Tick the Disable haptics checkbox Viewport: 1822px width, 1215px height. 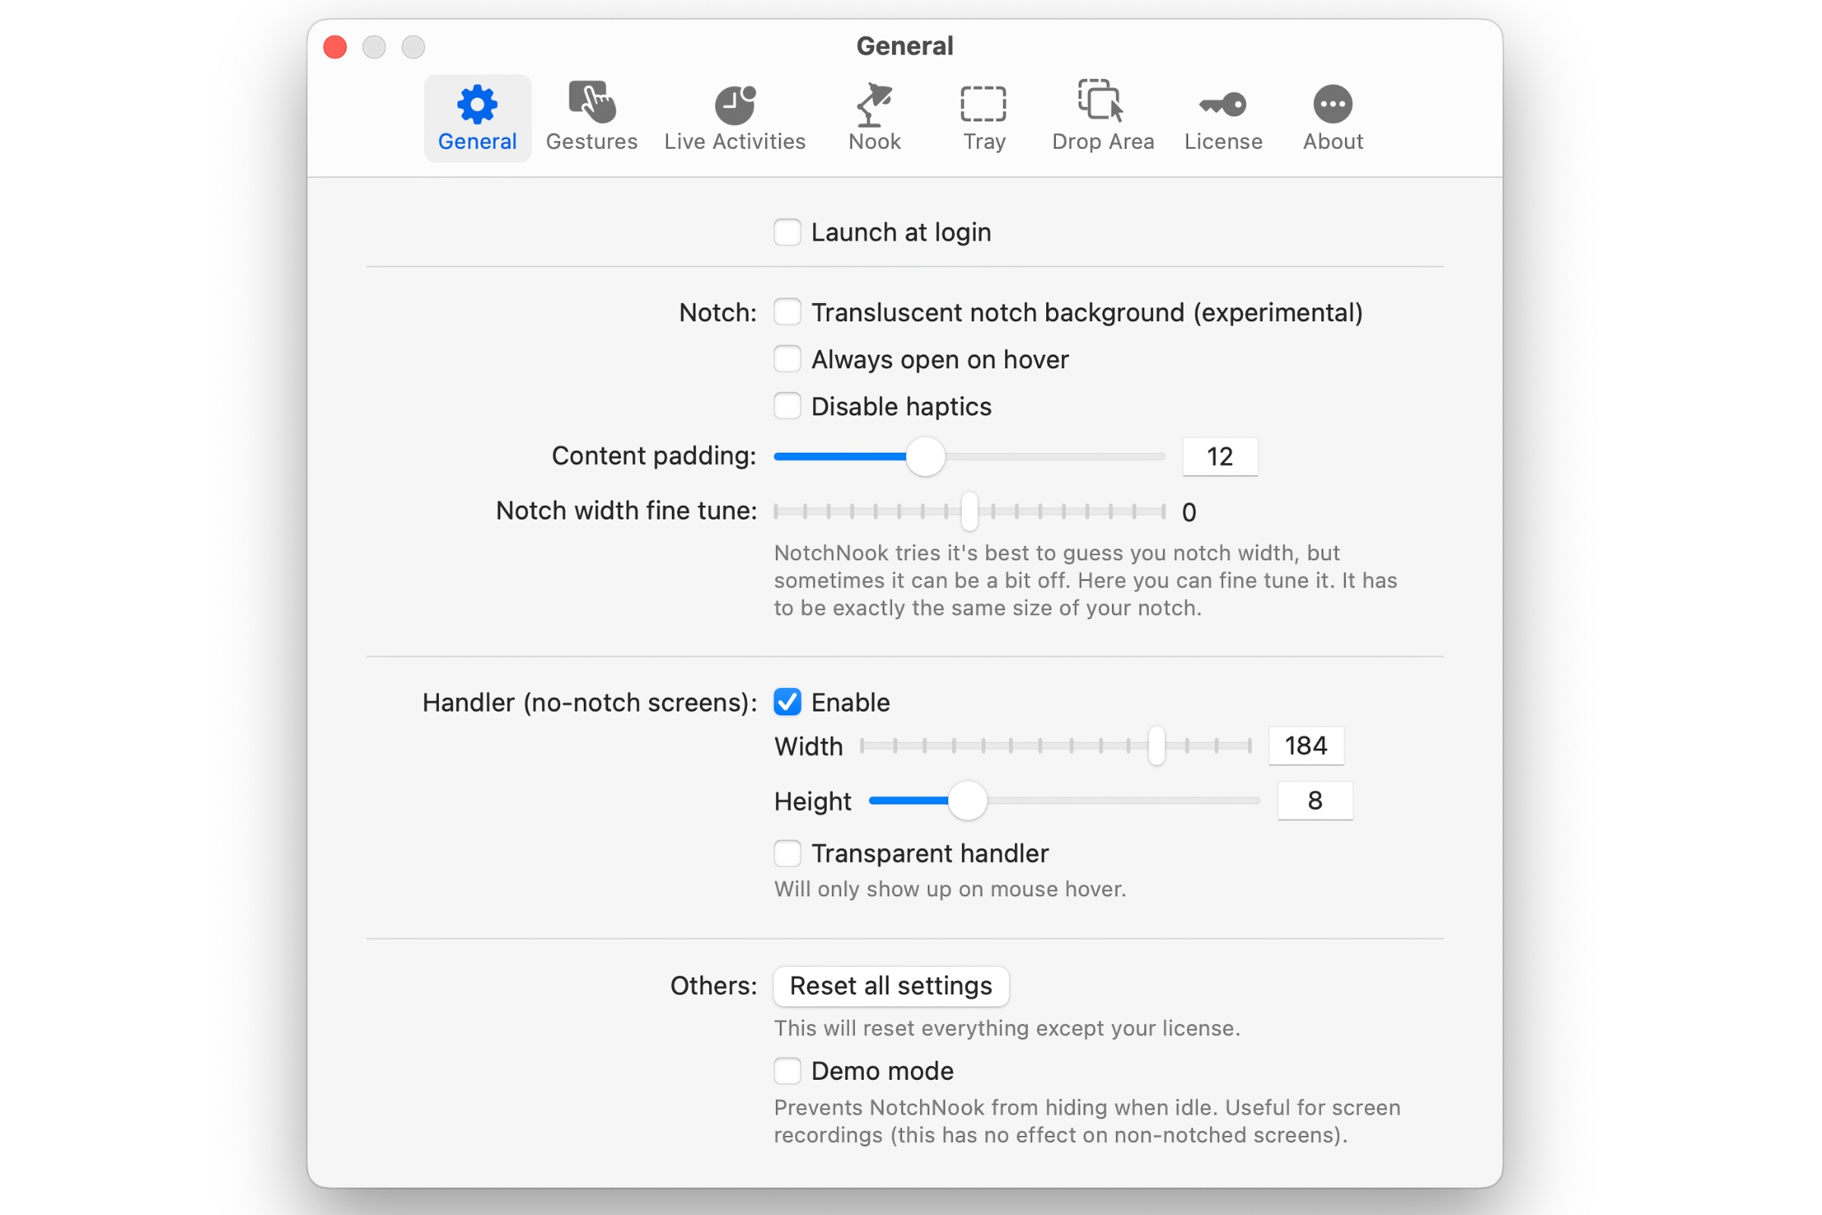coord(787,406)
